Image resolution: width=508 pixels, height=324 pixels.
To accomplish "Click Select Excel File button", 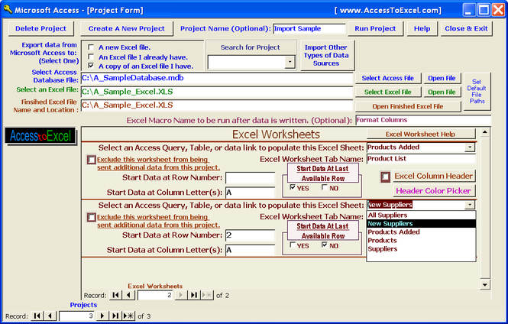I will coord(388,92).
